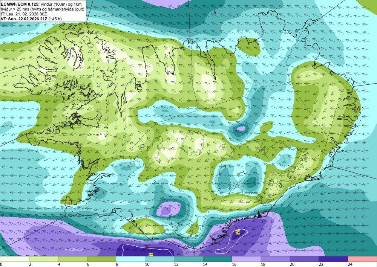Select the pale green 2–4 m/s legend swatch

[x=43, y=259]
